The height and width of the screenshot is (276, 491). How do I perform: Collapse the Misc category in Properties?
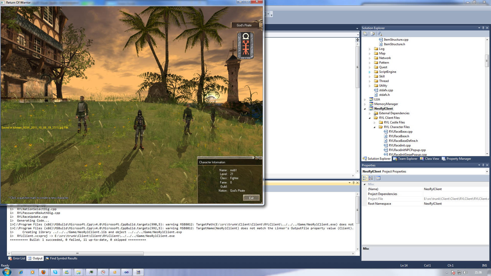click(x=364, y=184)
